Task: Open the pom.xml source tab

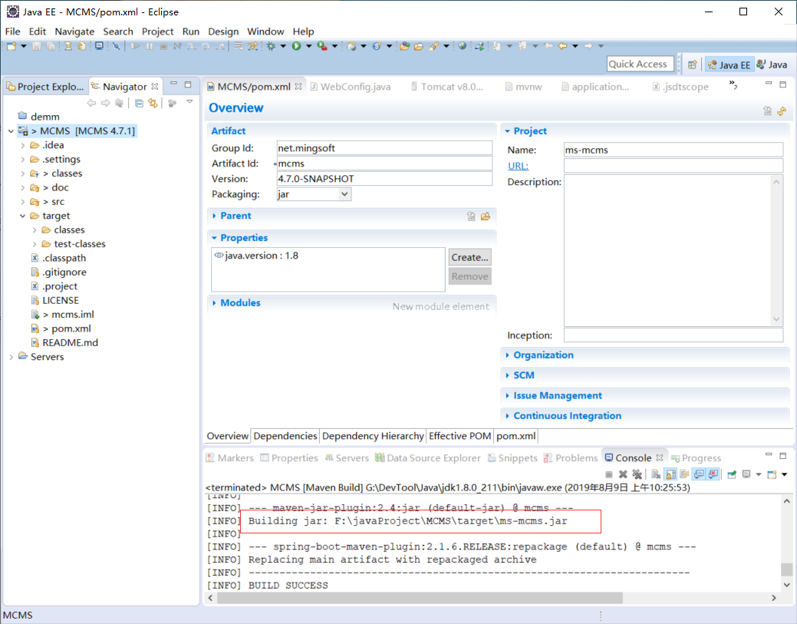Action: tap(516, 436)
